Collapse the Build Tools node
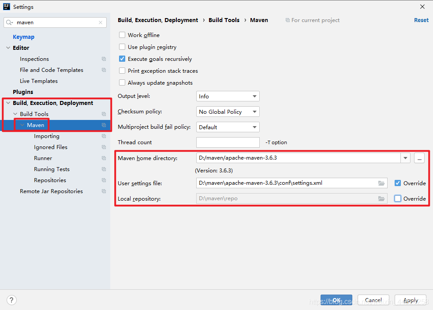This screenshot has width=433, height=310. pos(15,114)
